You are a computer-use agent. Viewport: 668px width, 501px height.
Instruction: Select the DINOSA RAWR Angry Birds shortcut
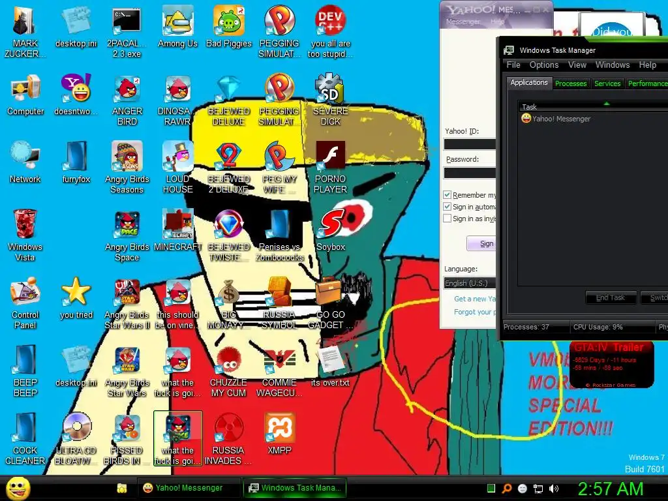177,99
